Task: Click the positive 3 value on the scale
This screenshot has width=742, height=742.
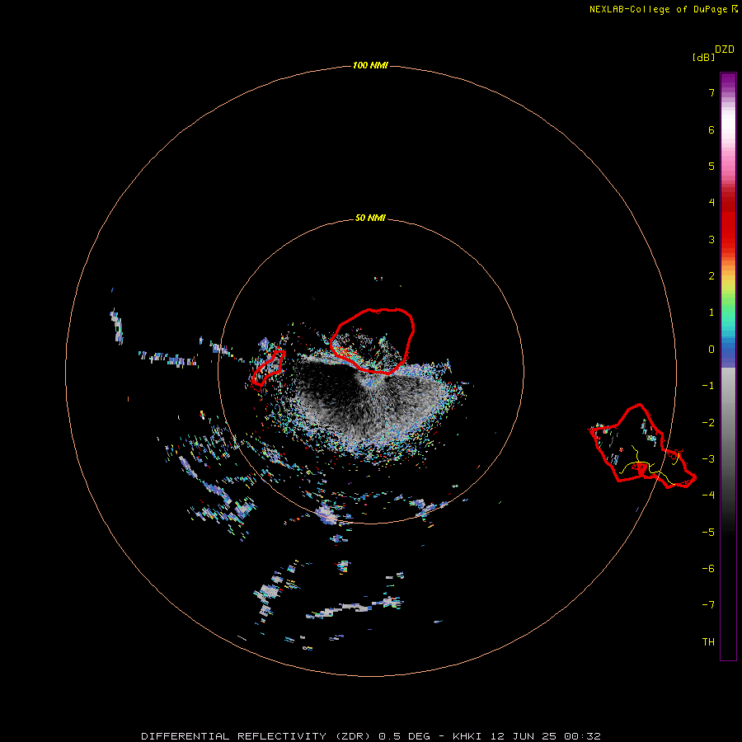Action: (x=711, y=239)
